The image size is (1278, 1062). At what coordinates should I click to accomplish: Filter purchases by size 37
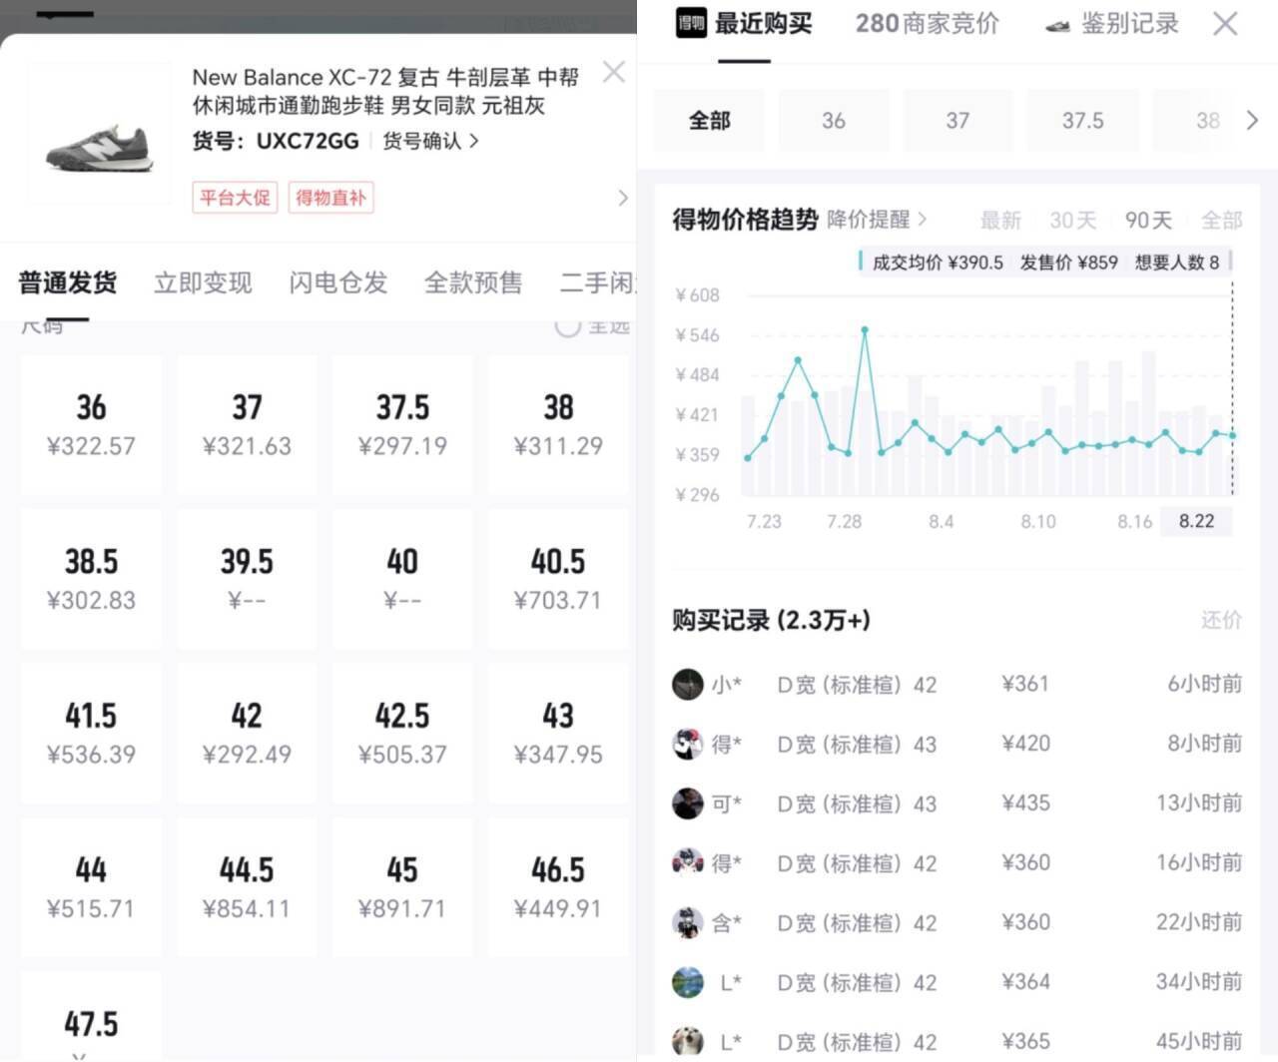click(x=958, y=121)
